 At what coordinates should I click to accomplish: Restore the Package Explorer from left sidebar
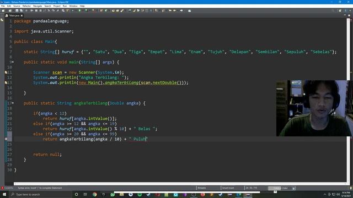(x=2, y=20)
